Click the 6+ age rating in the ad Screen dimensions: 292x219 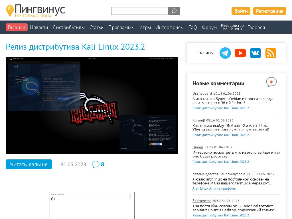point(53,199)
